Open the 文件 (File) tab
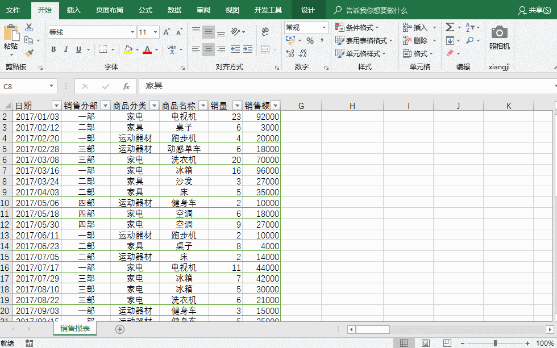Screen dimensions: 557x348 (x=13, y=10)
